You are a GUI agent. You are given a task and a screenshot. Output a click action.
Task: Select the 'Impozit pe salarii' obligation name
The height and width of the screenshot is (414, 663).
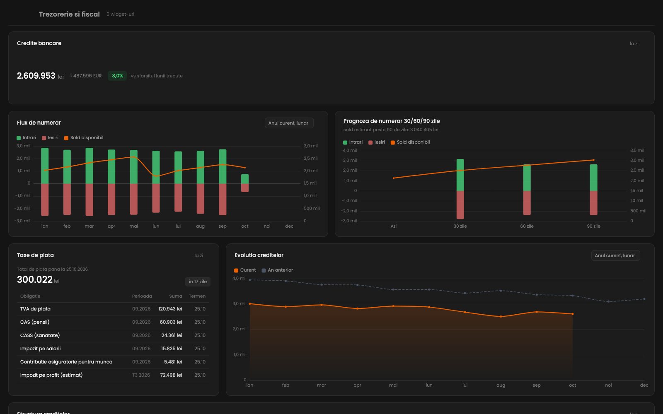[x=40, y=349]
